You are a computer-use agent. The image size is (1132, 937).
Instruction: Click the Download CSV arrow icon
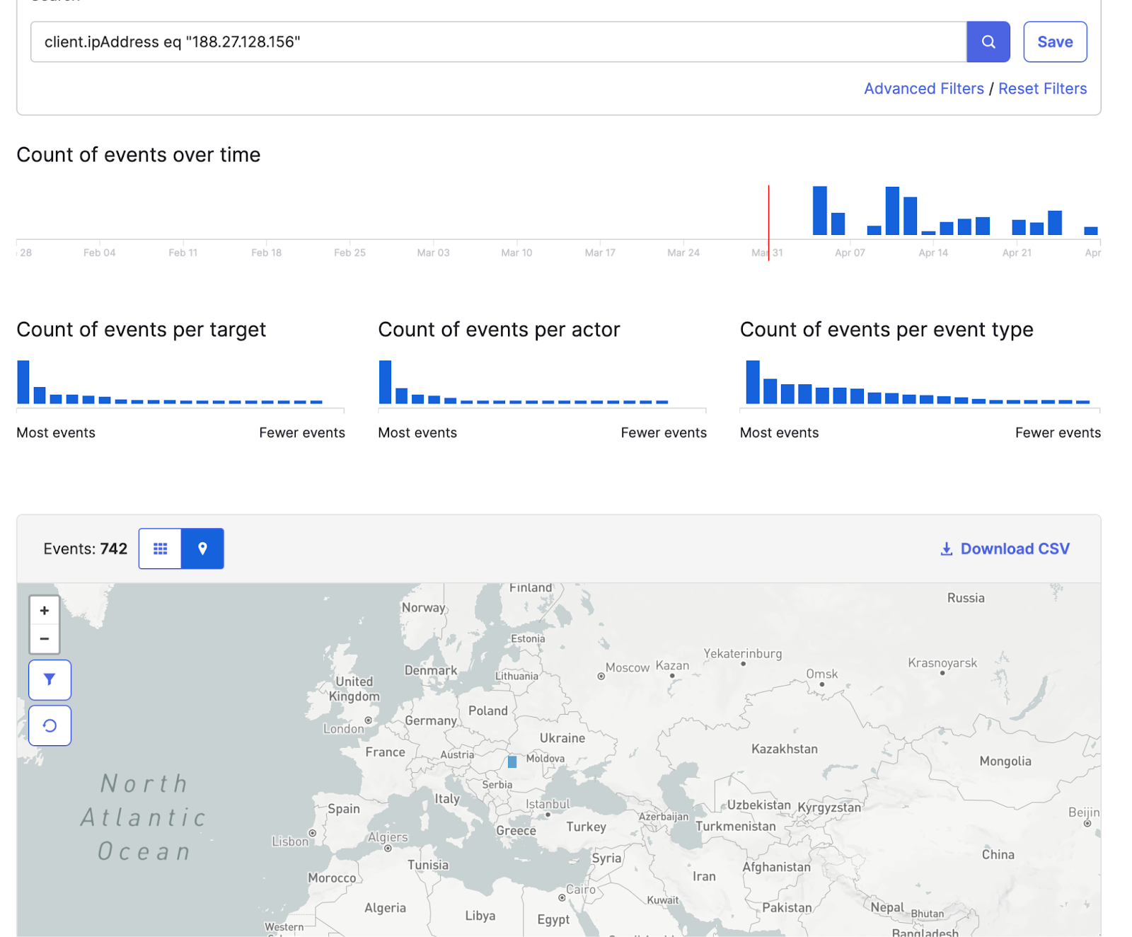946,549
